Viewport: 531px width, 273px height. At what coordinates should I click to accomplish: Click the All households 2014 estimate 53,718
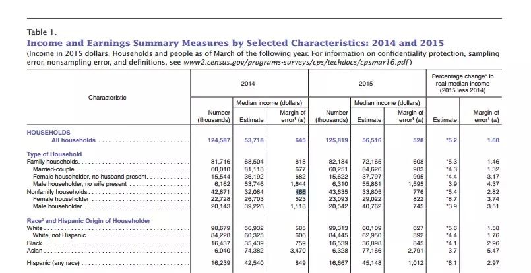coord(254,140)
